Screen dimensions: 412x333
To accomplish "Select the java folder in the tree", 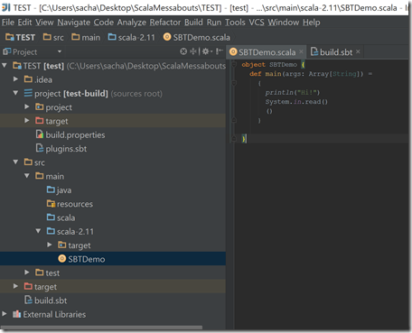I will point(59,190).
